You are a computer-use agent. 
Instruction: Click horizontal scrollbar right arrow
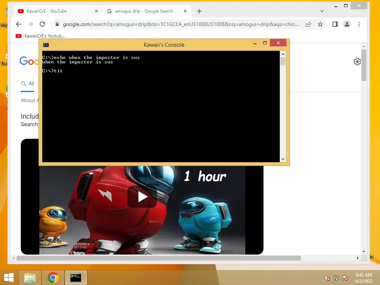point(358,258)
